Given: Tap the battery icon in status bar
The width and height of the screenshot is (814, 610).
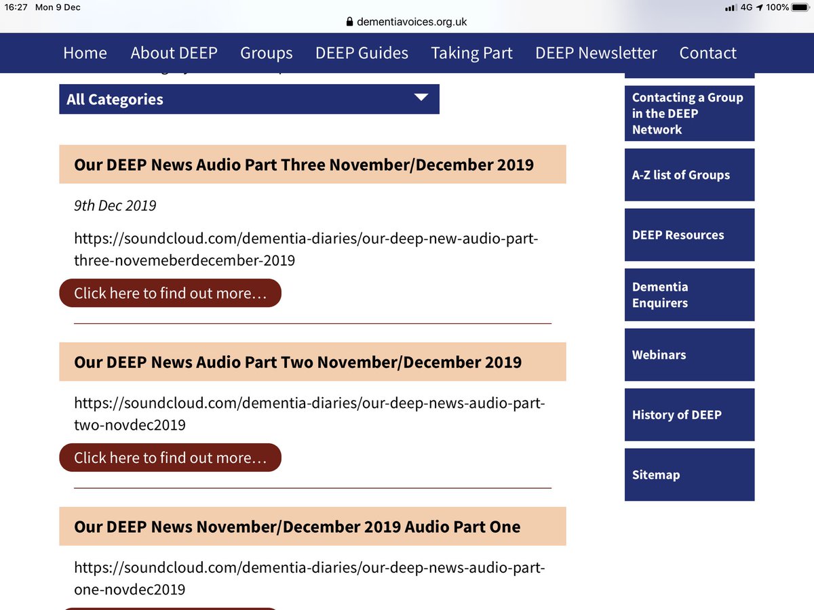Looking at the screenshot, I should [x=799, y=7].
